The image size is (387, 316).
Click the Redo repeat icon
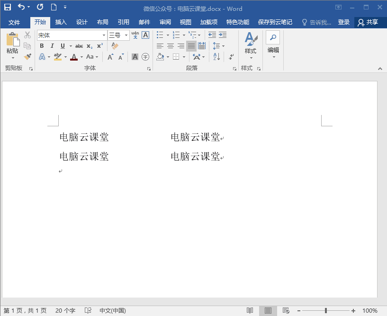click(x=40, y=7)
